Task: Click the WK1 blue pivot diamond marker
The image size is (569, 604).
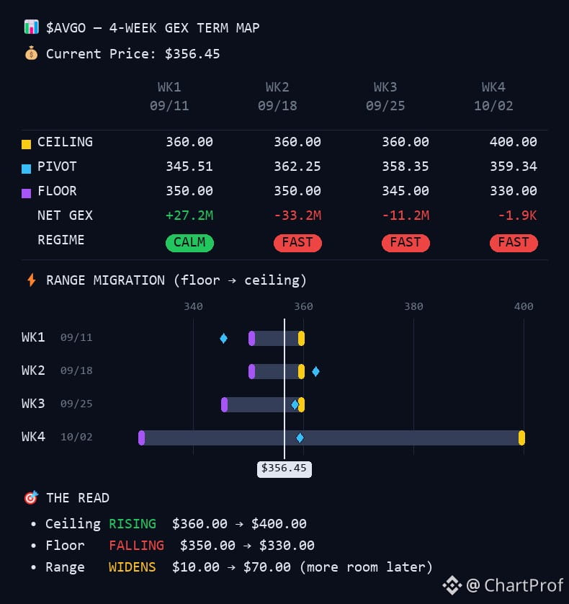Action: coord(224,339)
